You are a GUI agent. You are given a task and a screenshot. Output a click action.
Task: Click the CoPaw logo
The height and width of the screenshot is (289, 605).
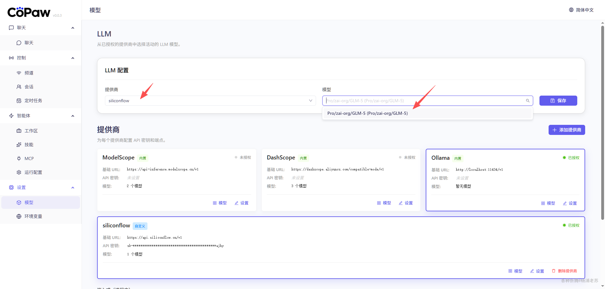29,12
